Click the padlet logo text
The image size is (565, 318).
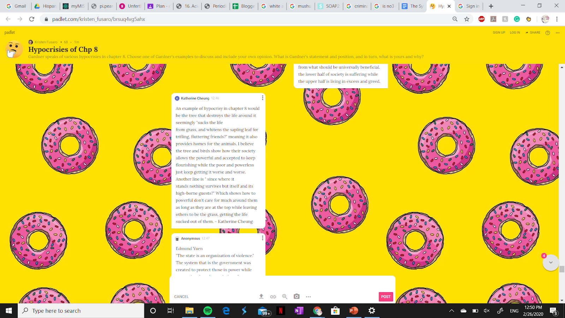point(10,33)
